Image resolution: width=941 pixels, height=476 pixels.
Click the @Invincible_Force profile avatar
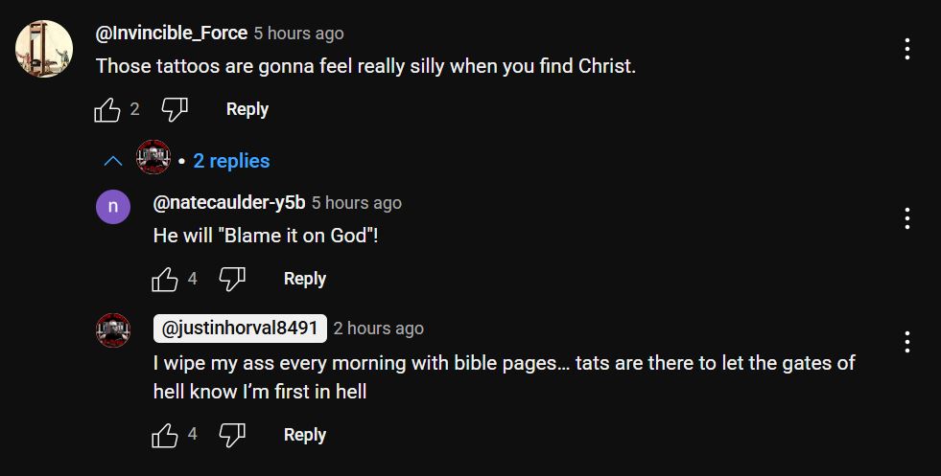(x=44, y=49)
